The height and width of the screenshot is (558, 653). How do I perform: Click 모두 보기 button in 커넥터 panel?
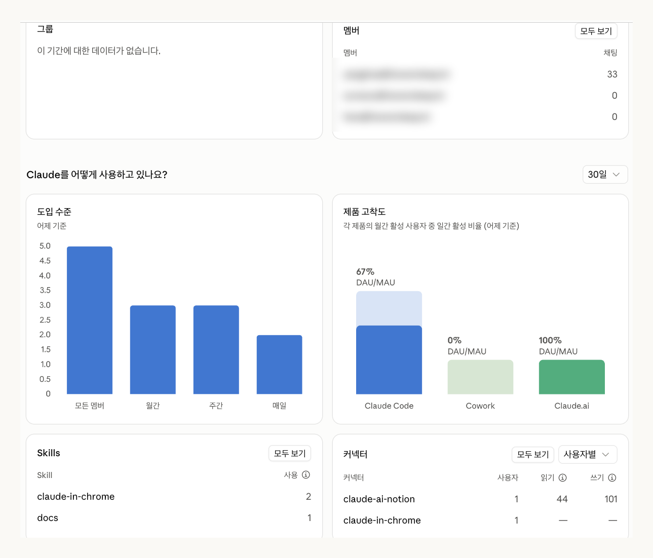point(533,455)
